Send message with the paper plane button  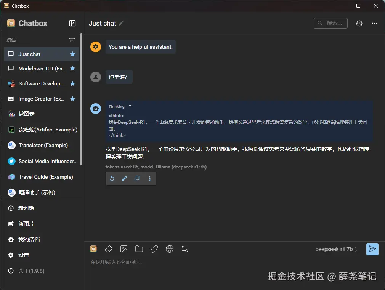tap(372, 249)
